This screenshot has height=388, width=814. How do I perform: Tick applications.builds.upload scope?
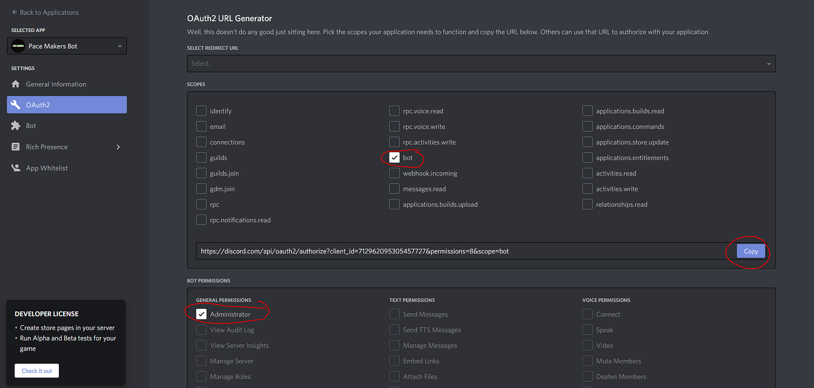(395, 204)
